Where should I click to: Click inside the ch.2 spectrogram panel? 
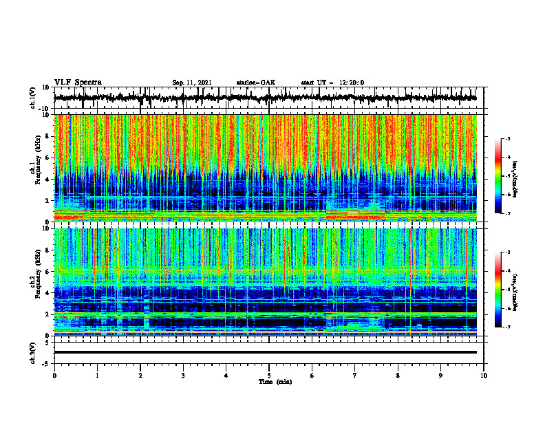point(265,282)
